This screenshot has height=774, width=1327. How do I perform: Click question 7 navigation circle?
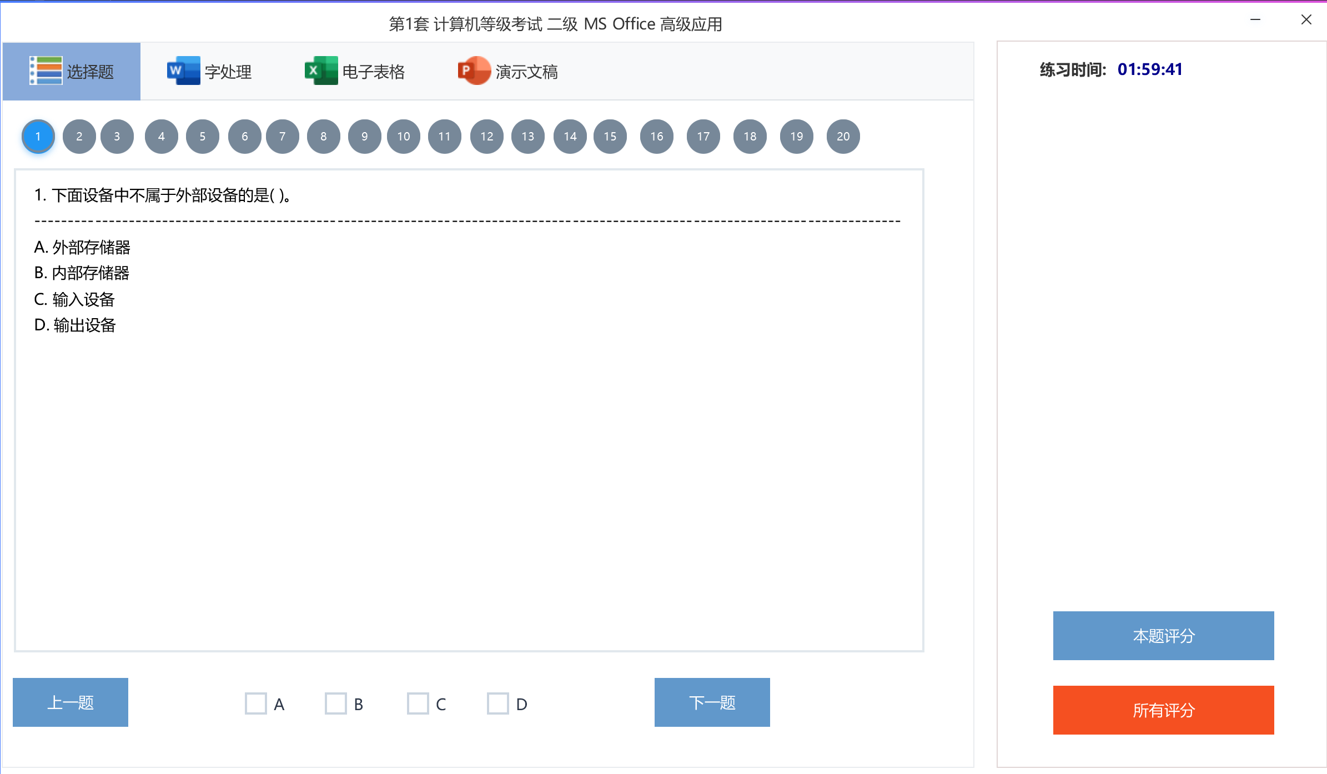coord(283,137)
